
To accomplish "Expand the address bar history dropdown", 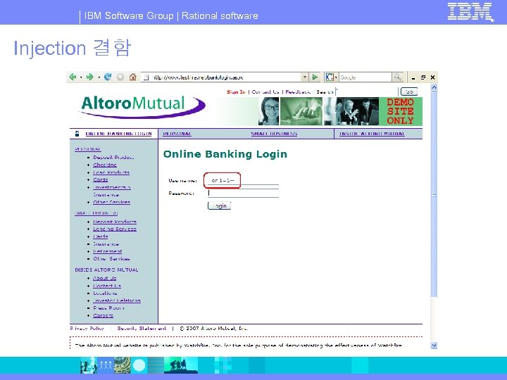I will point(305,77).
